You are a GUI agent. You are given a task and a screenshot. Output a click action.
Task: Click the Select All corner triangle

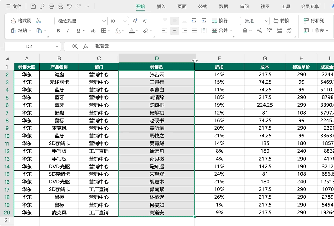7,59
